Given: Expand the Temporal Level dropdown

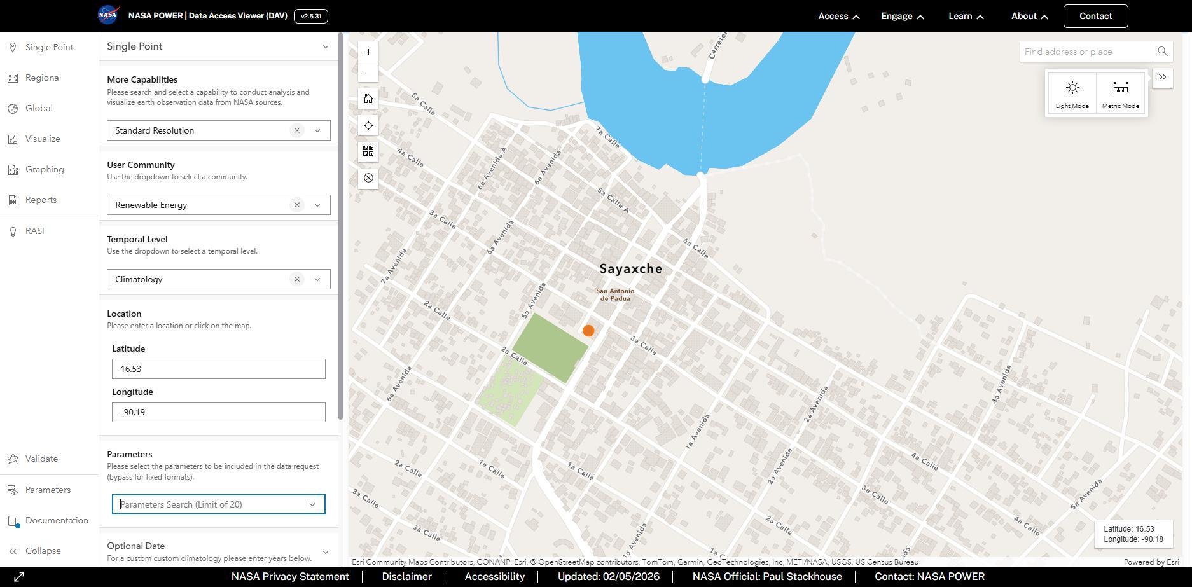Looking at the screenshot, I should pyautogui.click(x=317, y=279).
